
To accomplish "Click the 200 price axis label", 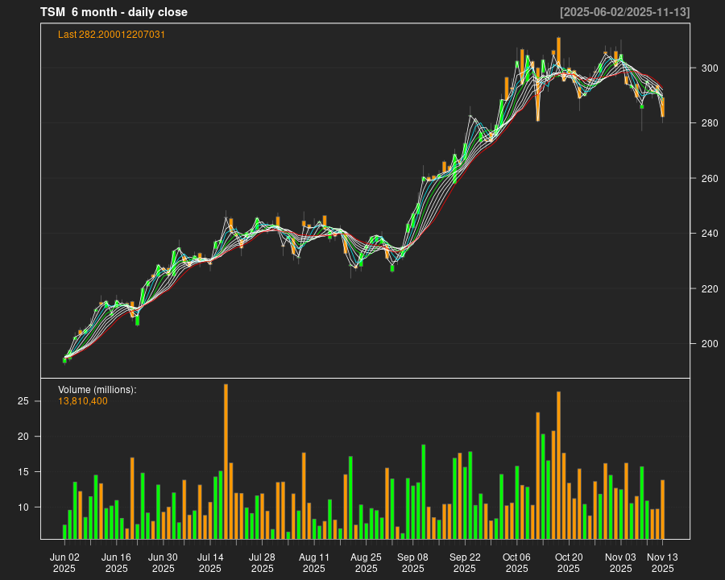I will [706, 344].
